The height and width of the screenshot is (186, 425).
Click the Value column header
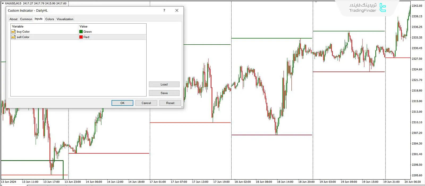(x=83, y=27)
